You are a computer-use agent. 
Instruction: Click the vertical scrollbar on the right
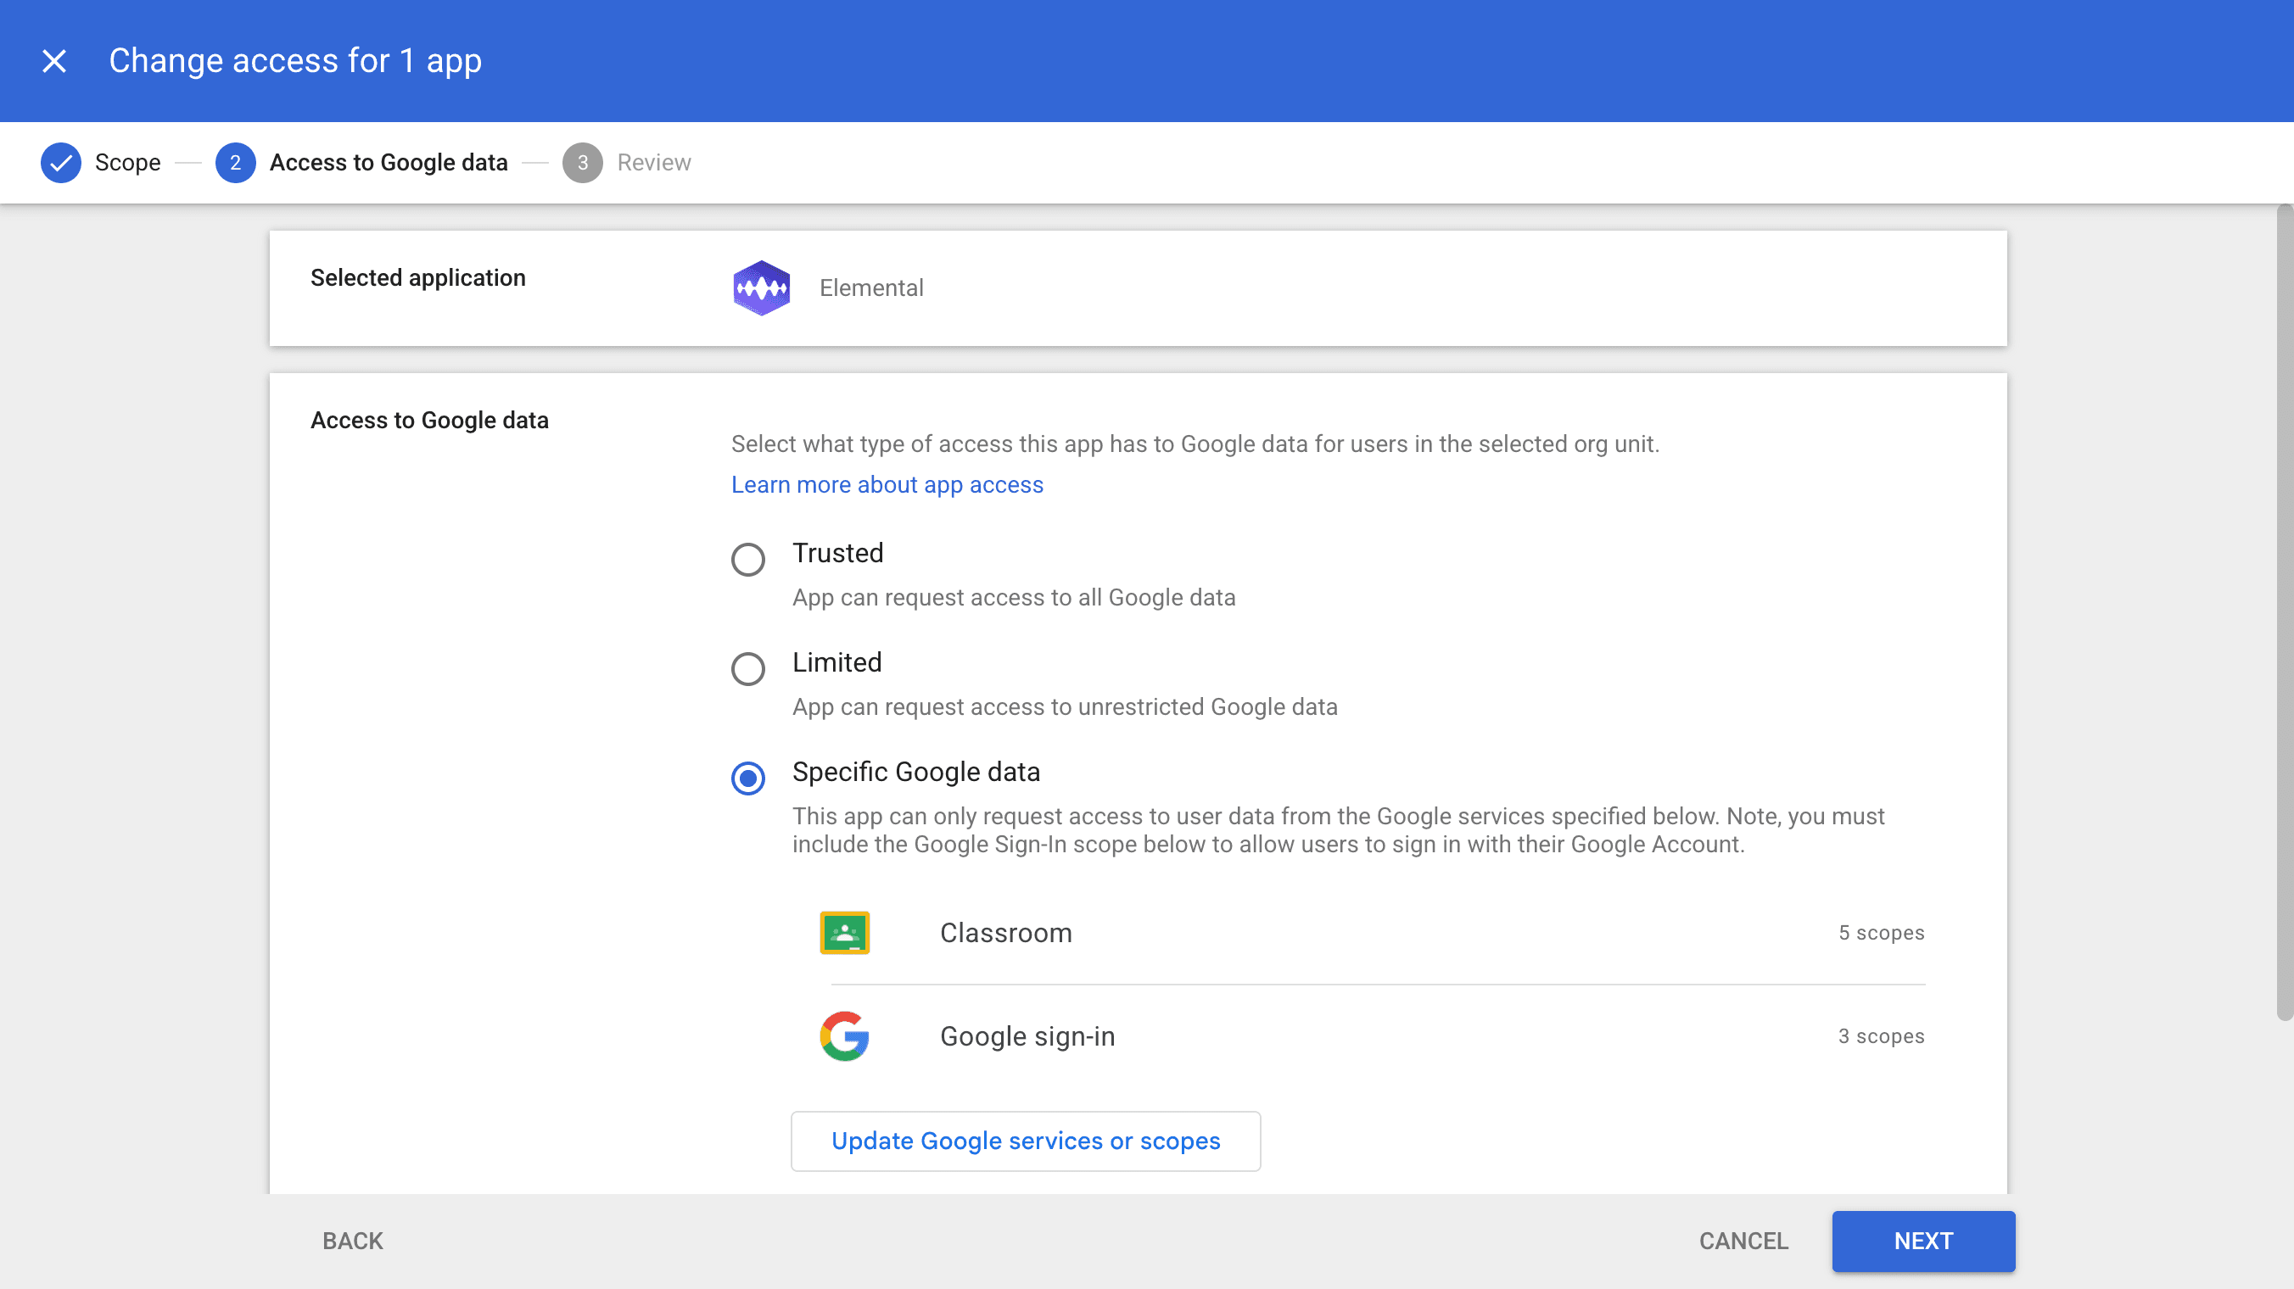point(2286,612)
